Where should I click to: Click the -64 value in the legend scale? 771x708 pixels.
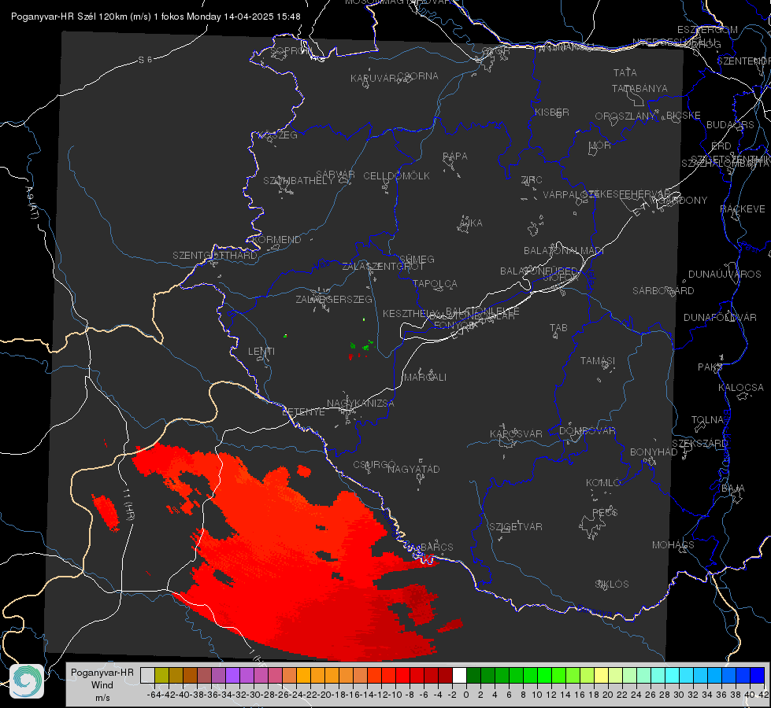point(154,695)
